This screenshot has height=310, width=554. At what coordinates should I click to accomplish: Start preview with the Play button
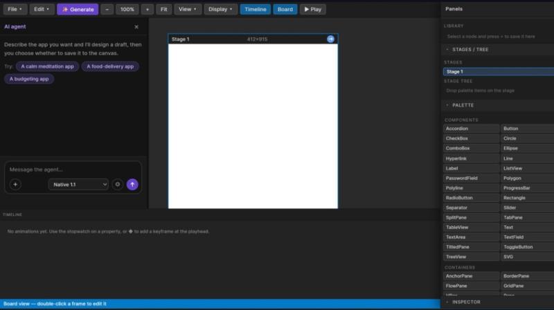coord(313,9)
